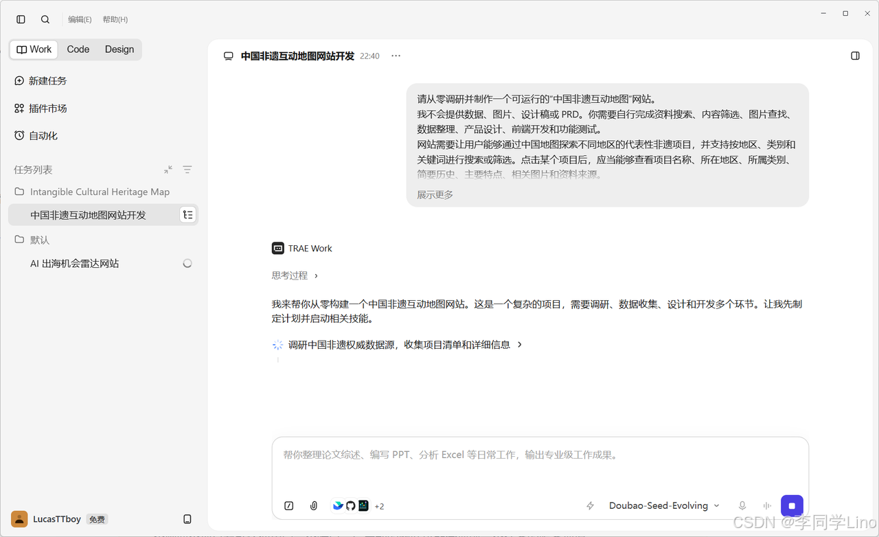Expand the 调研中国非遗权威数据源 step details
Image resolution: width=879 pixels, height=537 pixels.
click(x=405, y=345)
